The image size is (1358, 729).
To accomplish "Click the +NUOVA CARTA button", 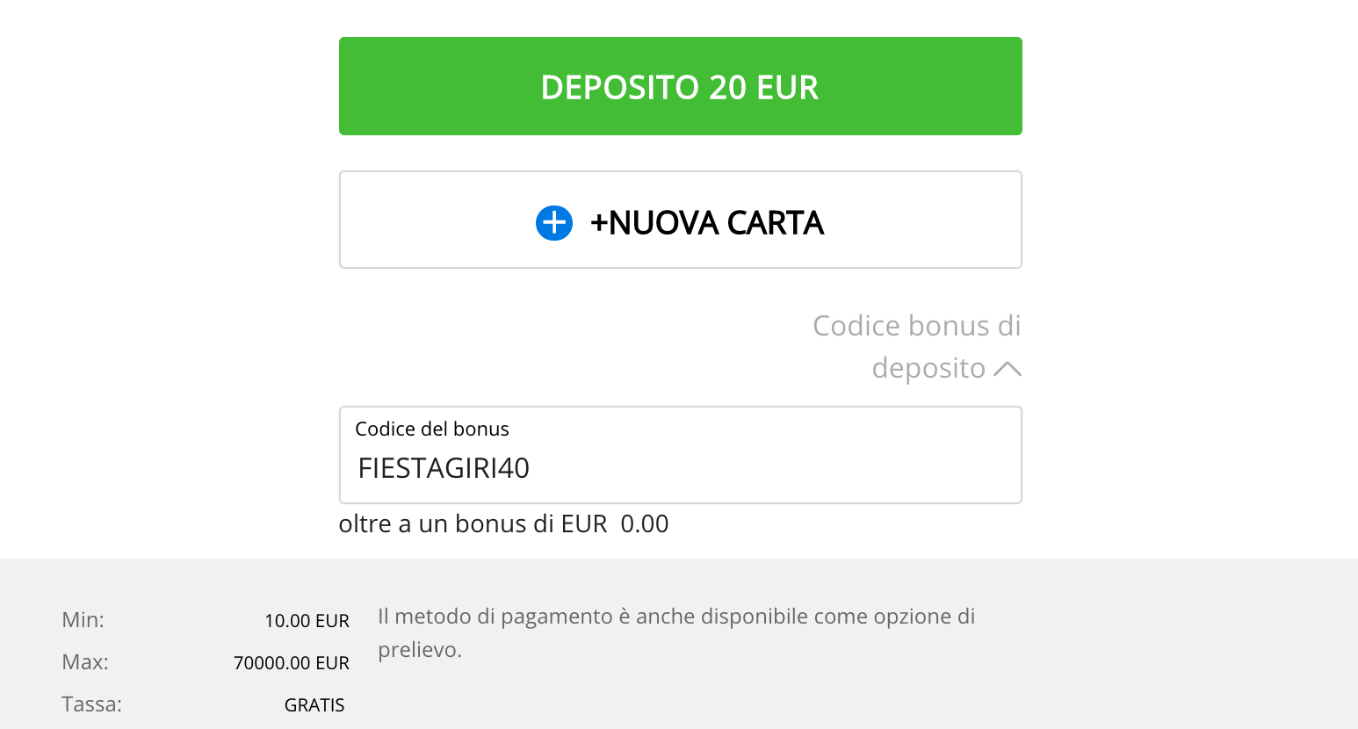I will click(x=681, y=220).
